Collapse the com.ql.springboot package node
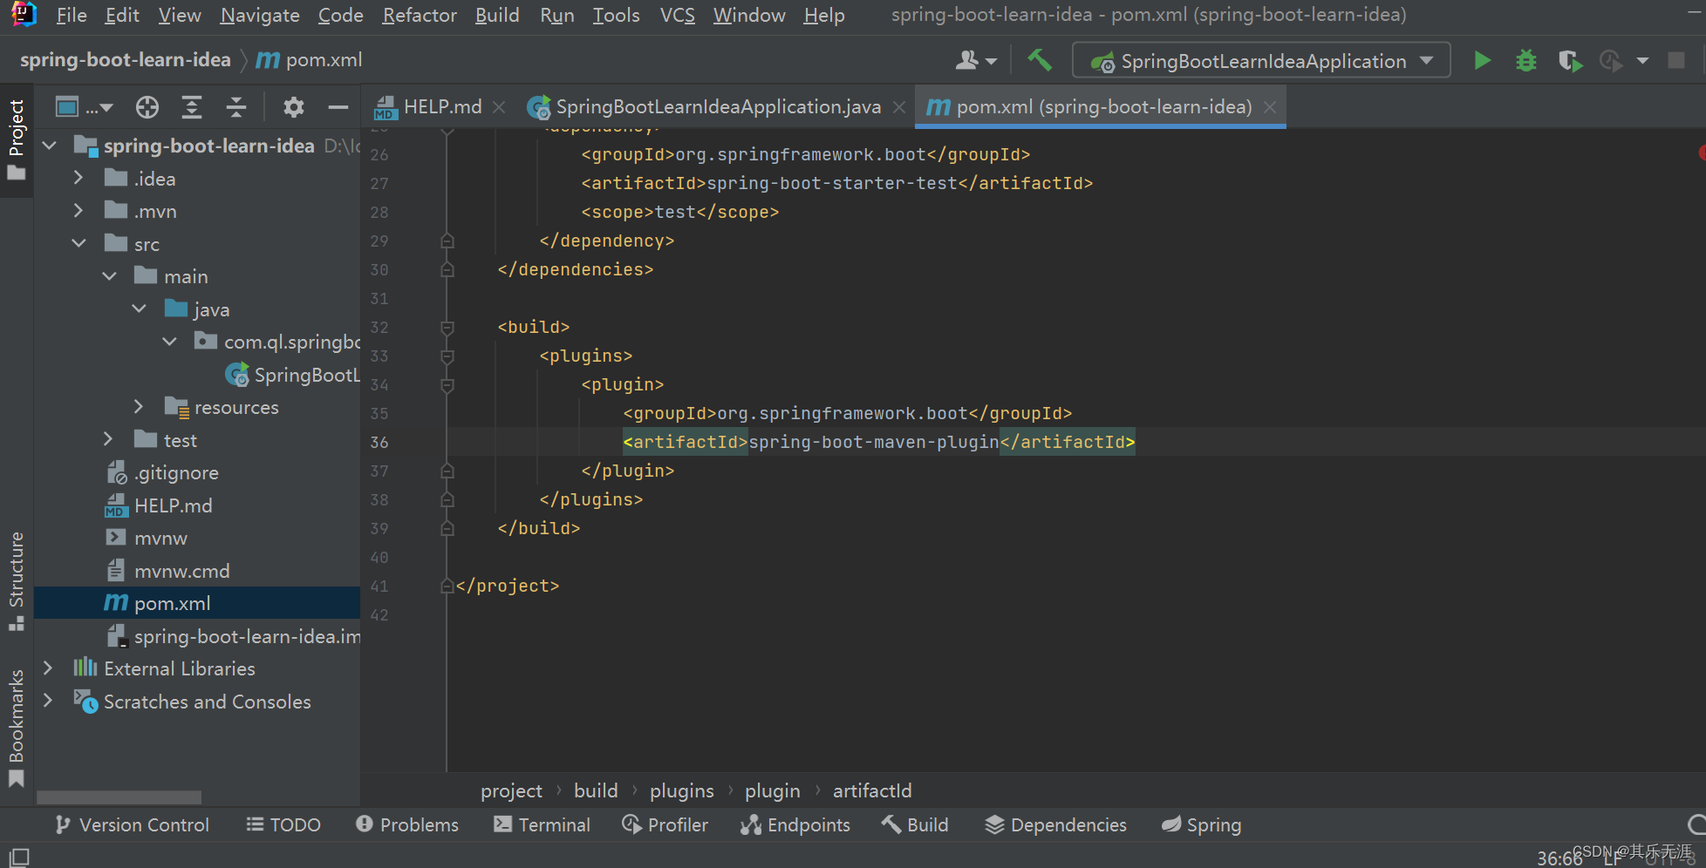The height and width of the screenshot is (868, 1706). pos(170,342)
